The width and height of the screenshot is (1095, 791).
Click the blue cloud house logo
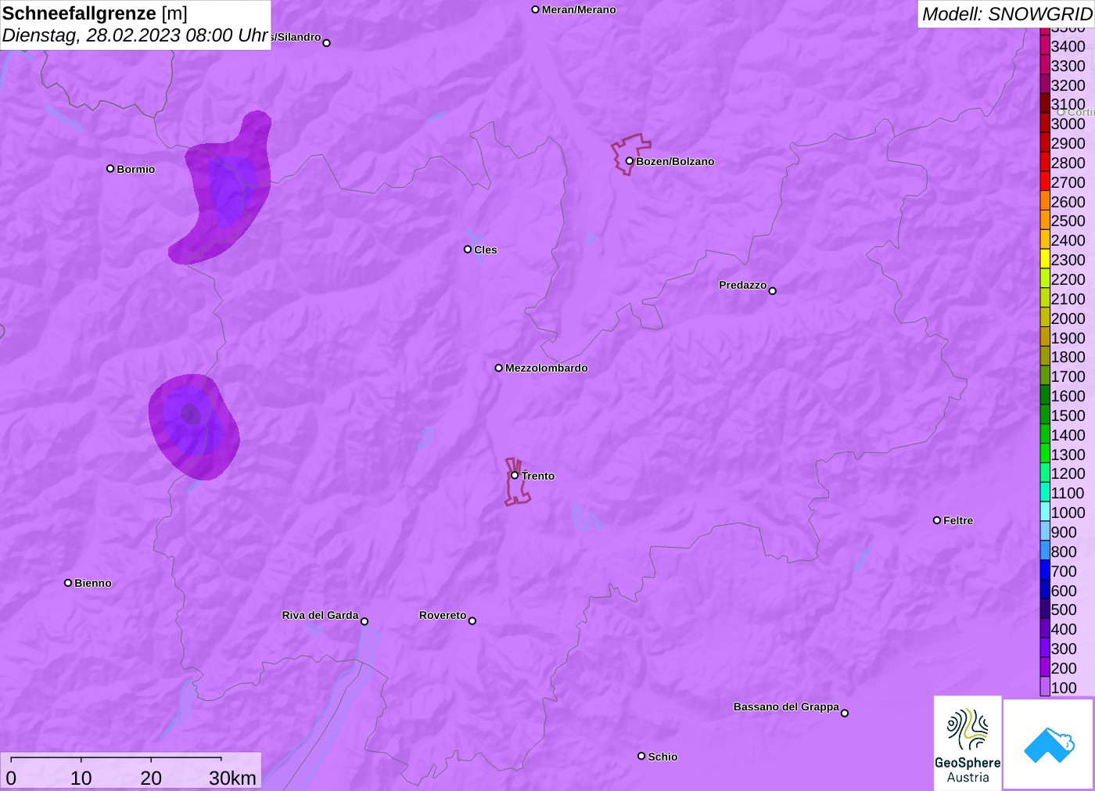pyautogui.click(x=1049, y=744)
